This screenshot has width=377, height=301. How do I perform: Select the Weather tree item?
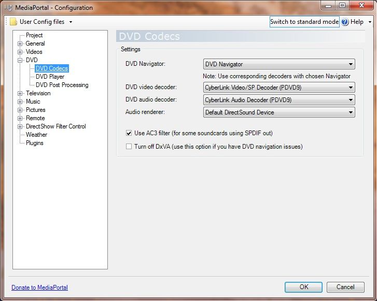[x=36, y=135]
